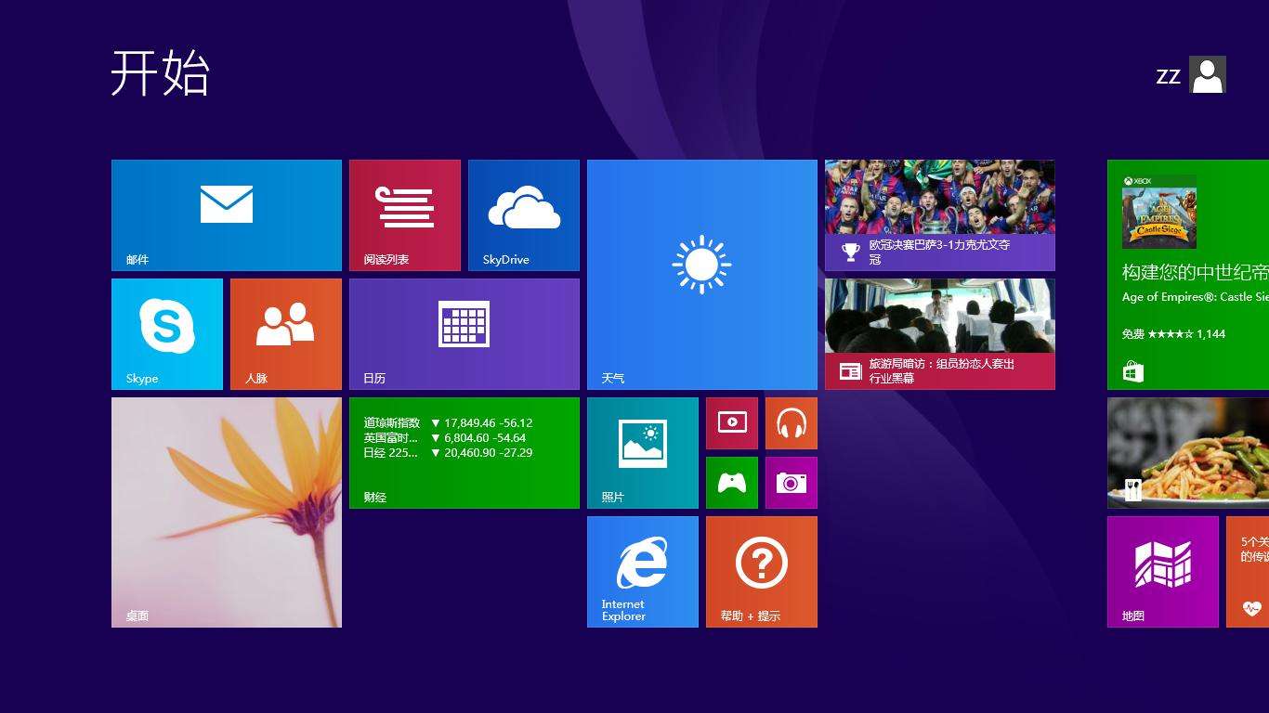Viewport: 1269px width, 713px height.
Task: Switch to the desktop via 桌面 tile
Action: pyautogui.click(x=226, y=512)
